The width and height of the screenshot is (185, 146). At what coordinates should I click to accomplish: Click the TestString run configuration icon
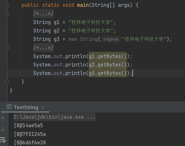[9, 107]
